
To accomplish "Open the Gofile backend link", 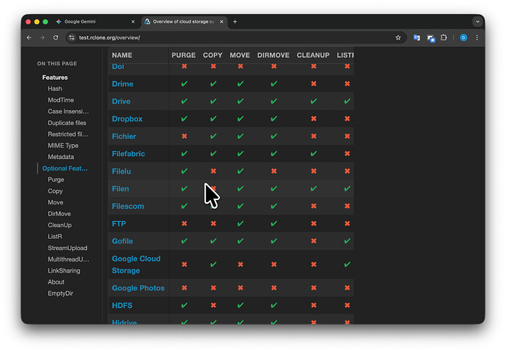I will pyautogui.click(x=122, y=241).
